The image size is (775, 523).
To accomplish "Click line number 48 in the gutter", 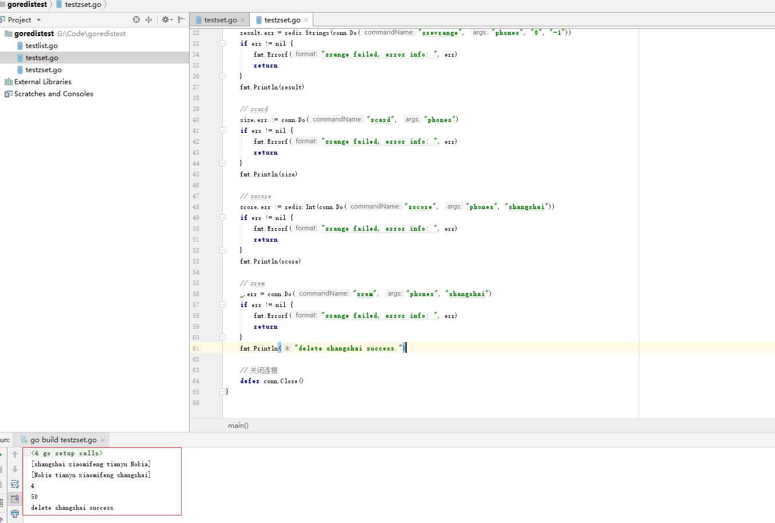I will (x=196, y=207).
